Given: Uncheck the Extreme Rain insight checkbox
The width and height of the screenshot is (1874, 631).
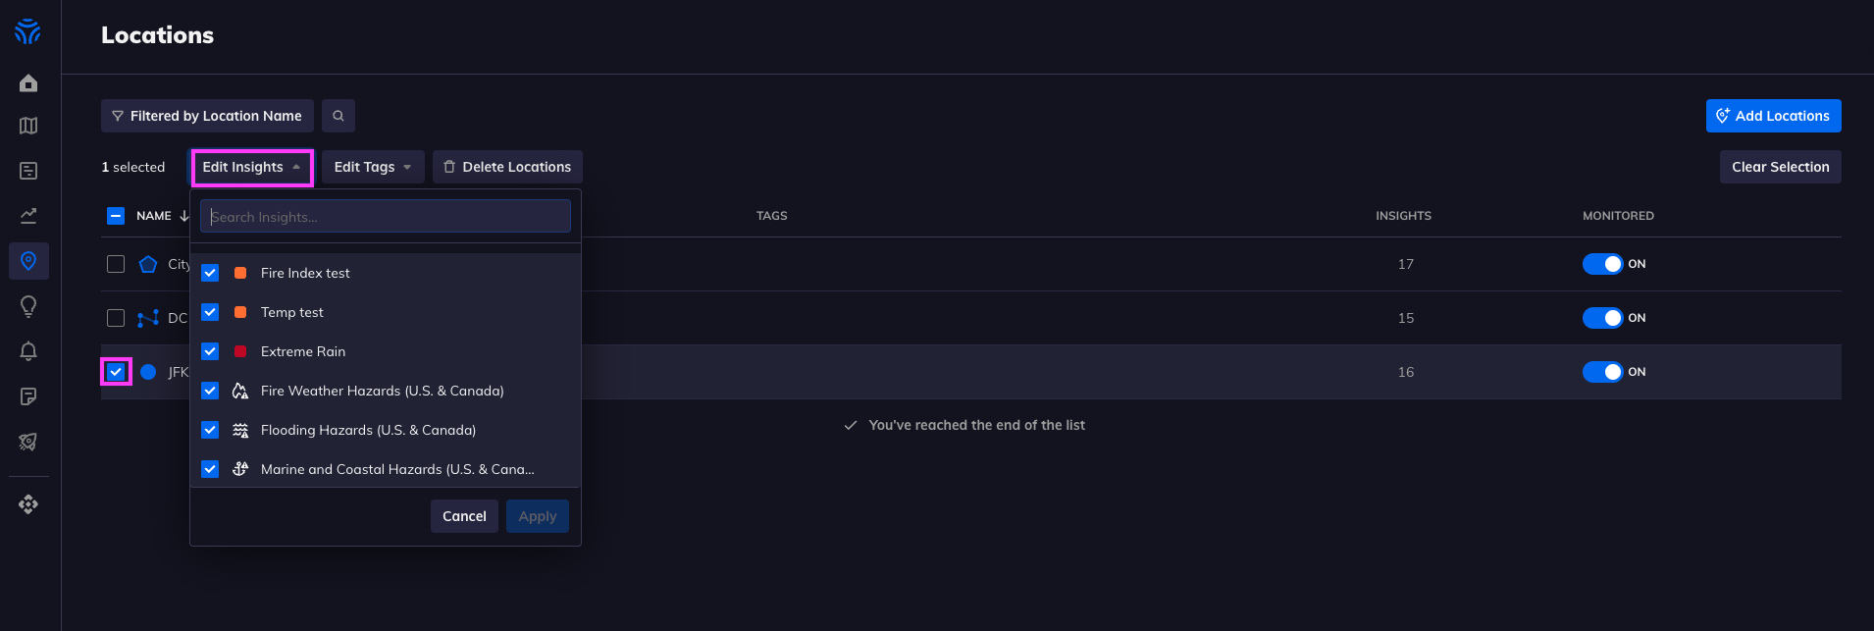Looking at the screenshot, I should point(210,351).
